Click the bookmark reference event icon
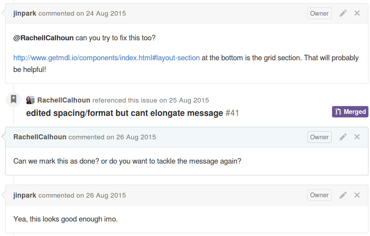The image size is (370, 236). click(14, 99)
